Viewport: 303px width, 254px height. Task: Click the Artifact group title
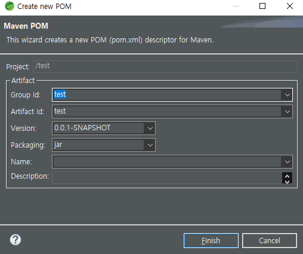click(23, 81)
